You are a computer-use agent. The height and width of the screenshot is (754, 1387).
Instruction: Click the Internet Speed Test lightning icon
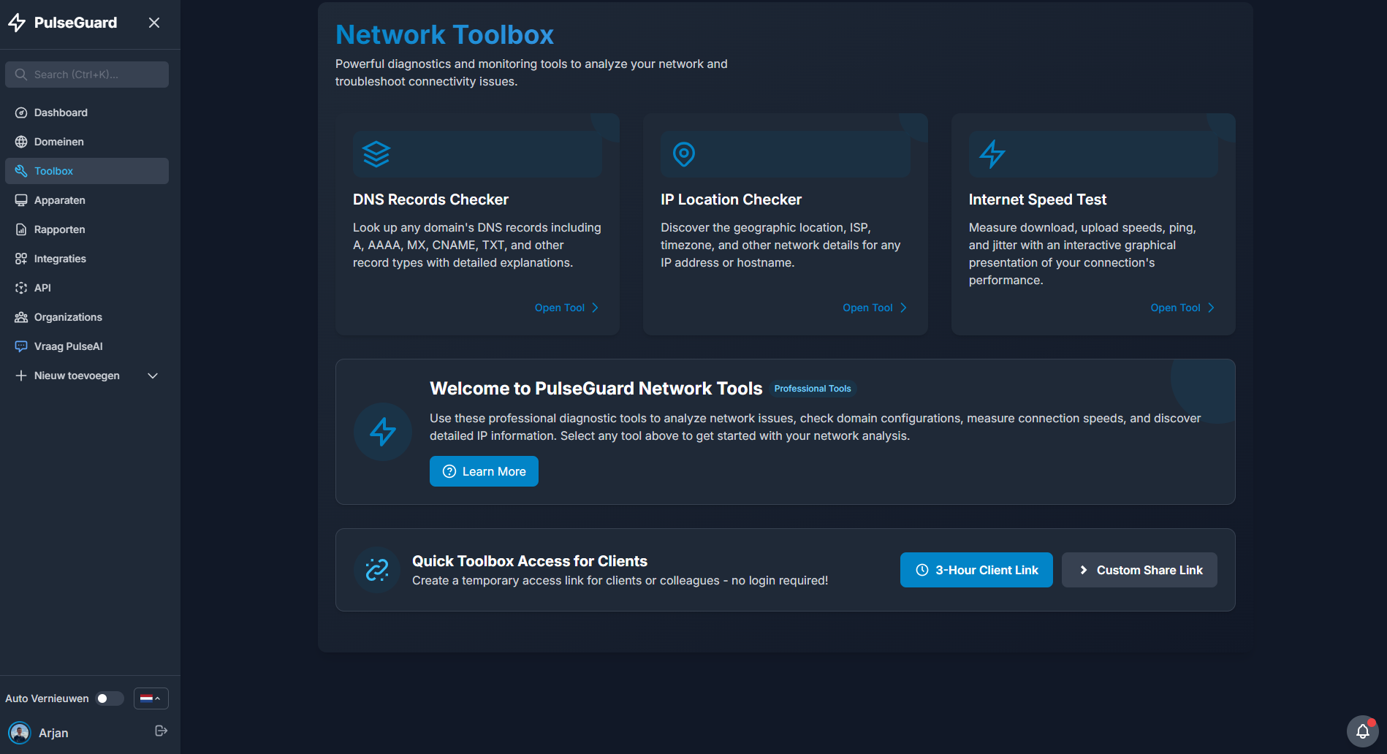coord(992,154)
